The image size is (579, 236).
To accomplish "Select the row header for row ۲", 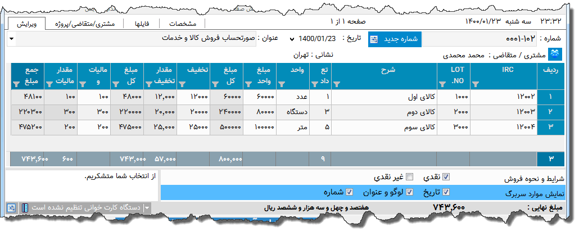I will 550,112.
